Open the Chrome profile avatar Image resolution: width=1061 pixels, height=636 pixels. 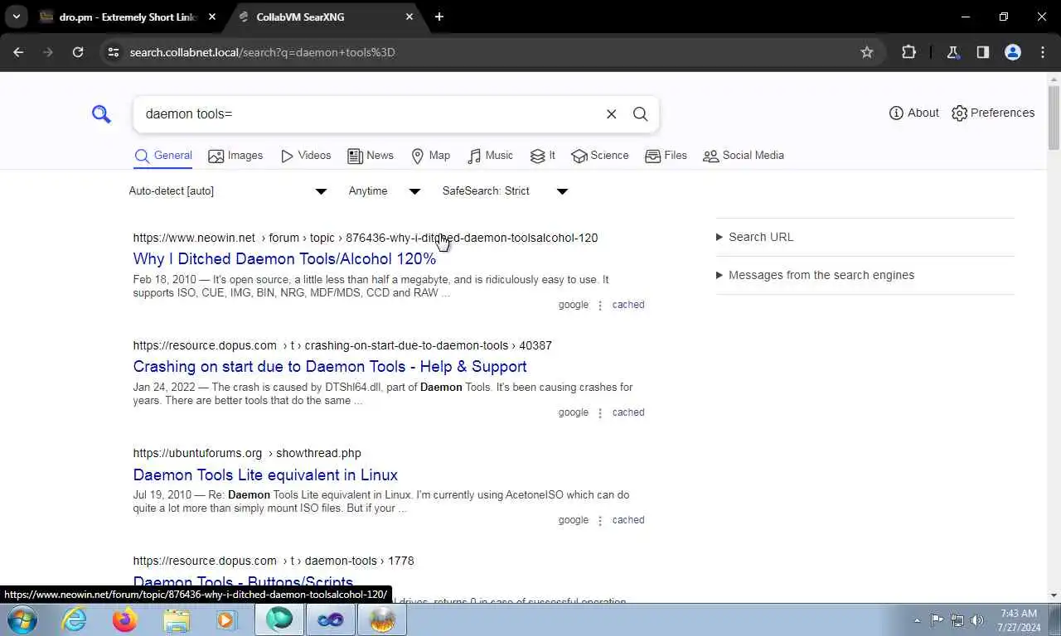click(1013, 52)
